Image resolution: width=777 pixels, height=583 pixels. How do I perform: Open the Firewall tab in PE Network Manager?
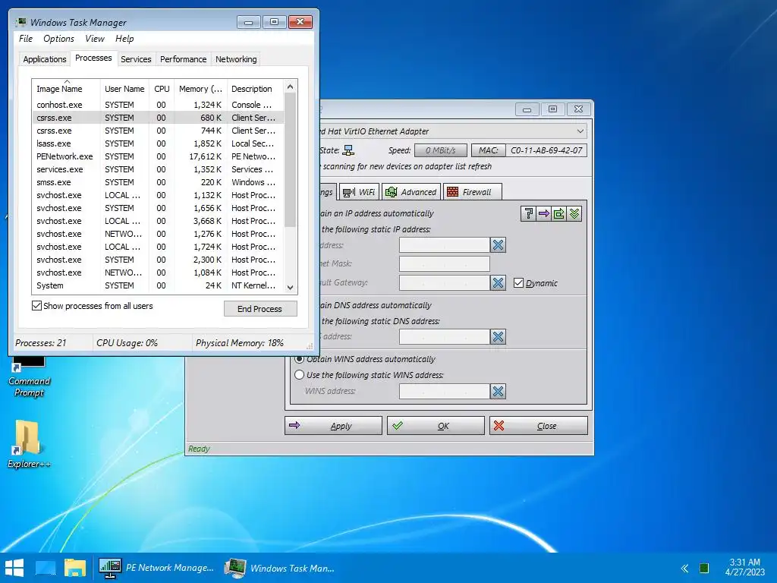coord(472,192)
